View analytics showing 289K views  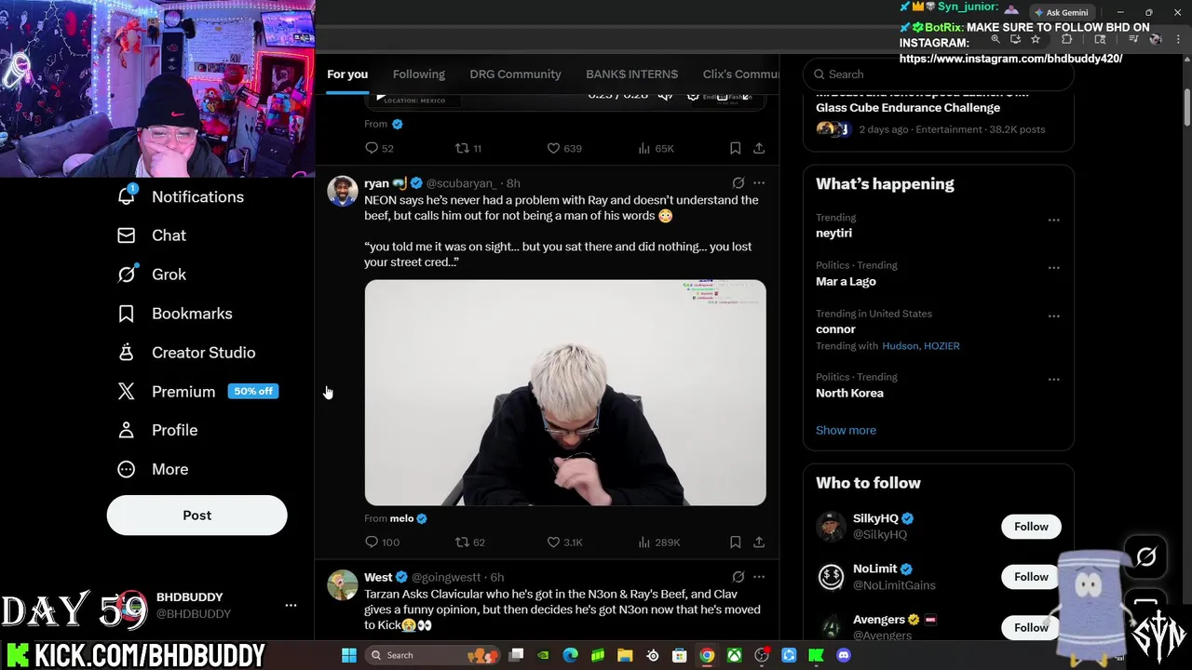[658, 542]
